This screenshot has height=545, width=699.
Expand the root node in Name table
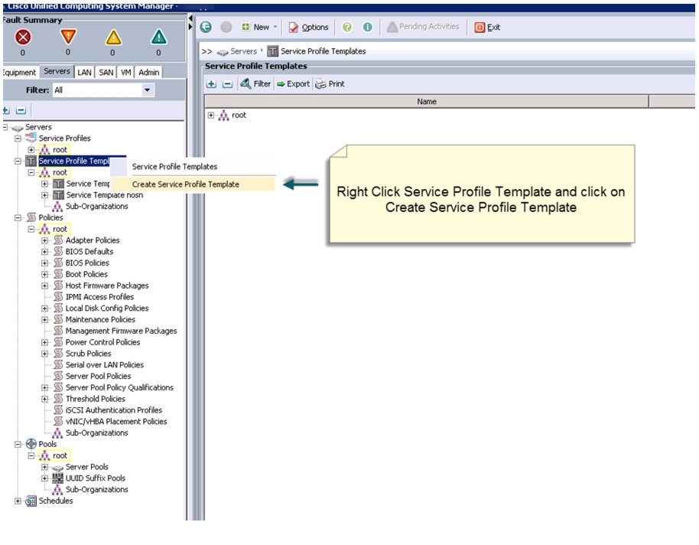pyautogui.click(x=211, y=116)
